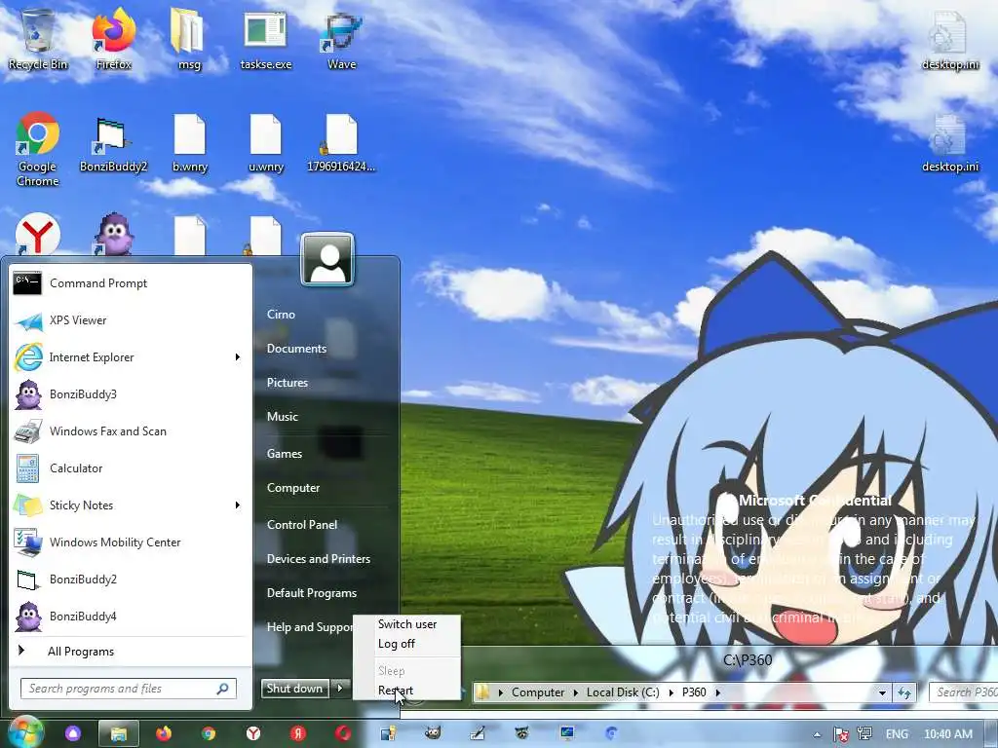Click P360 breadcrumb in address bar
This screenshot has width=998, height=748.
point(694,692)
